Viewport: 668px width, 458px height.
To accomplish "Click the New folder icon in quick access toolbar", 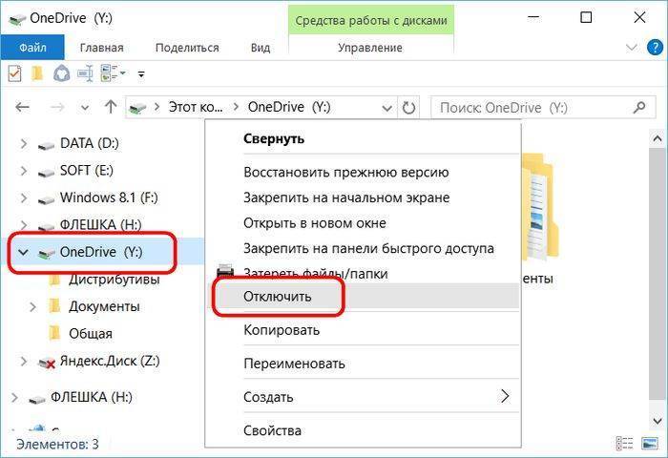I will point(37,73).
